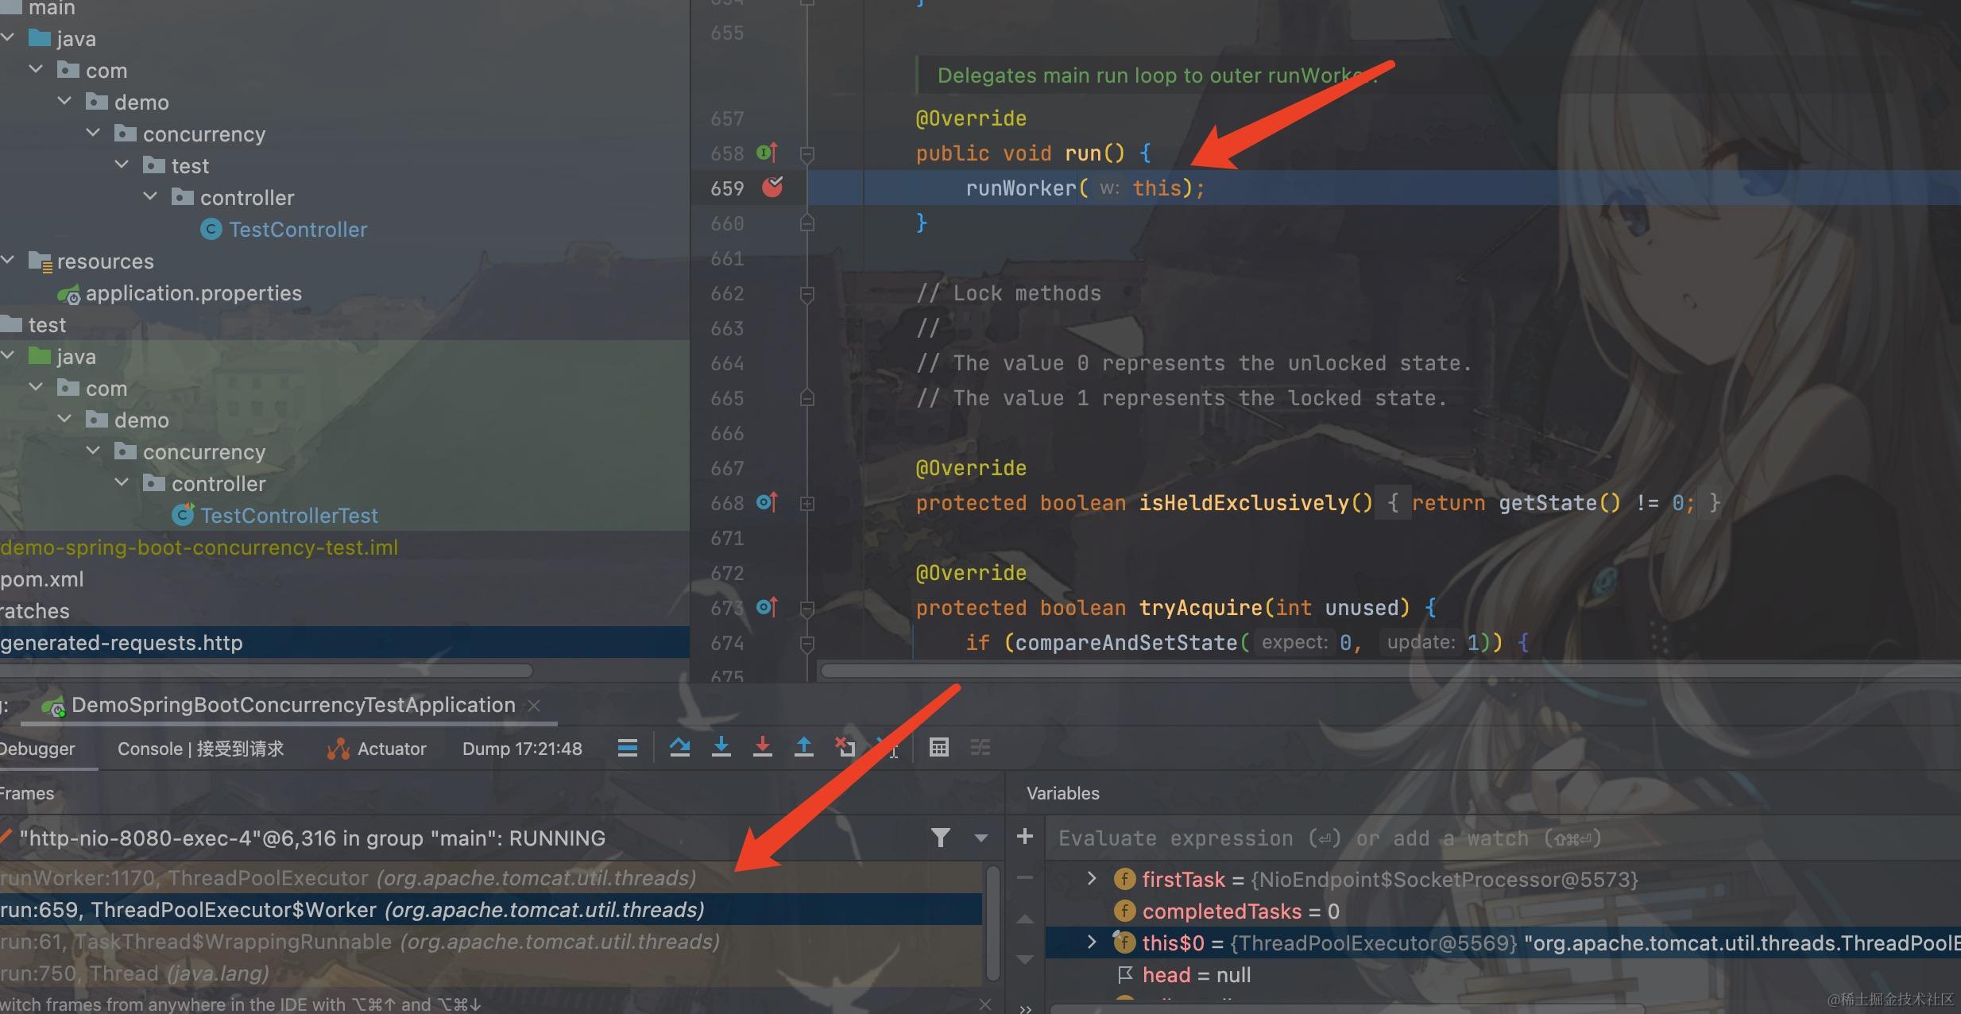This screenshot has width=1961, height=1014.
Task: Click the Step Over icon
Action: coord(680,748)
